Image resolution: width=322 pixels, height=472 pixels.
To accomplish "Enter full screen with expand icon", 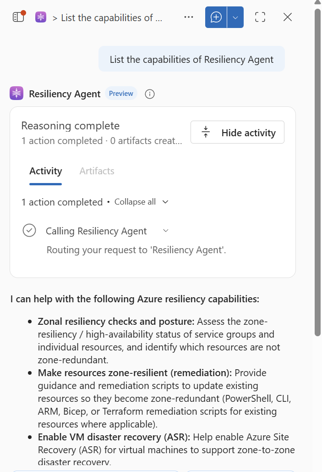I will 260,17.
